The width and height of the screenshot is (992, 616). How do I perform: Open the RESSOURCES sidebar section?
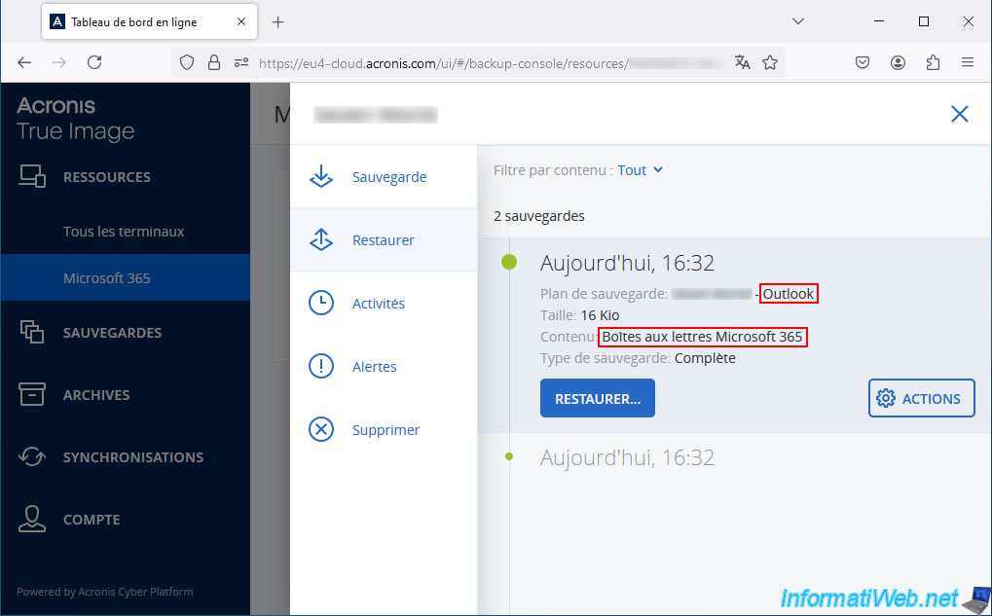[x=107, y=177]
